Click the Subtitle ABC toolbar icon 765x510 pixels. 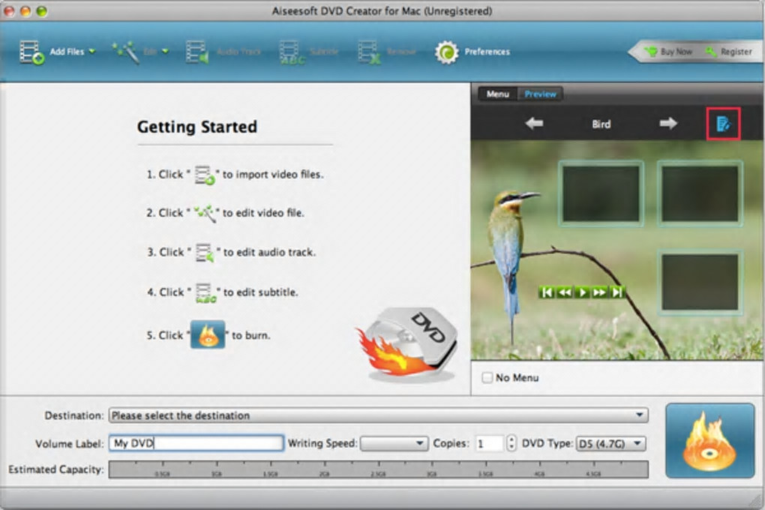click(292, 52)
